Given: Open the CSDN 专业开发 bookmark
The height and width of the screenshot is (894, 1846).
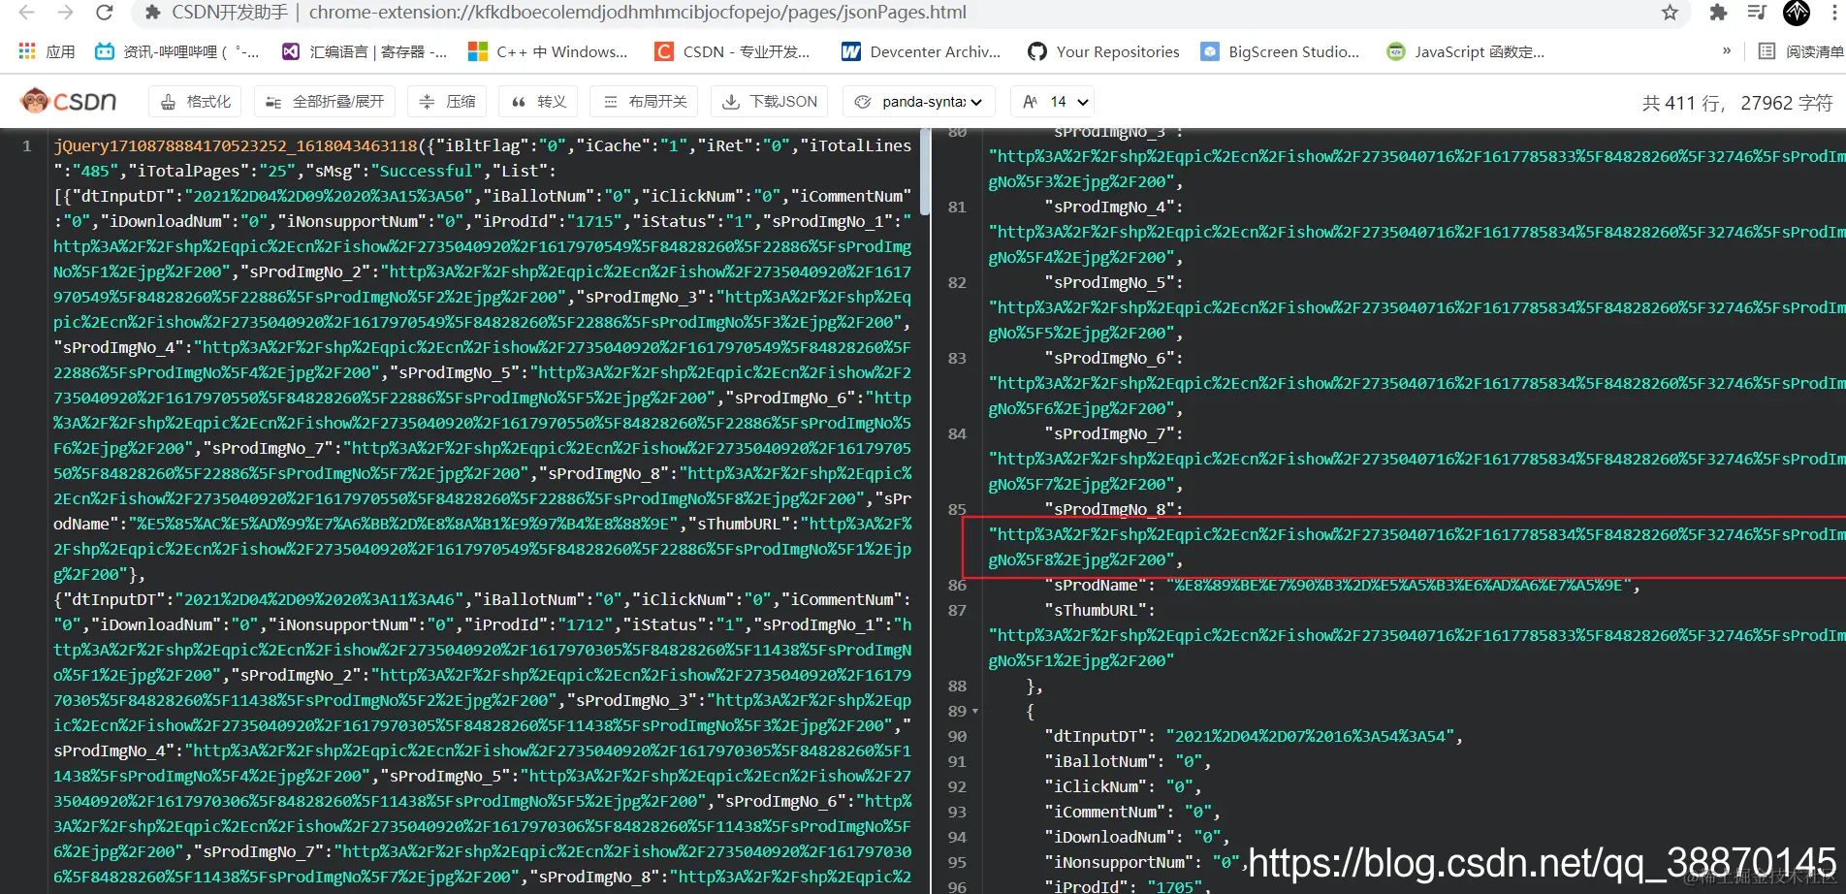Looking at the screenshot, I should tap(732, 51).
